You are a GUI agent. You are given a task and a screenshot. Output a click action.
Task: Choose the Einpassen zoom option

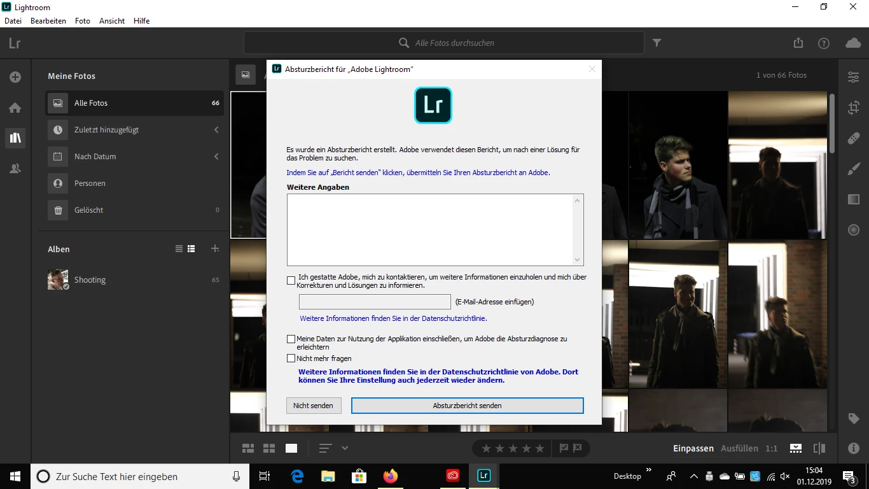pyautogui.click(x=693, y=448)
